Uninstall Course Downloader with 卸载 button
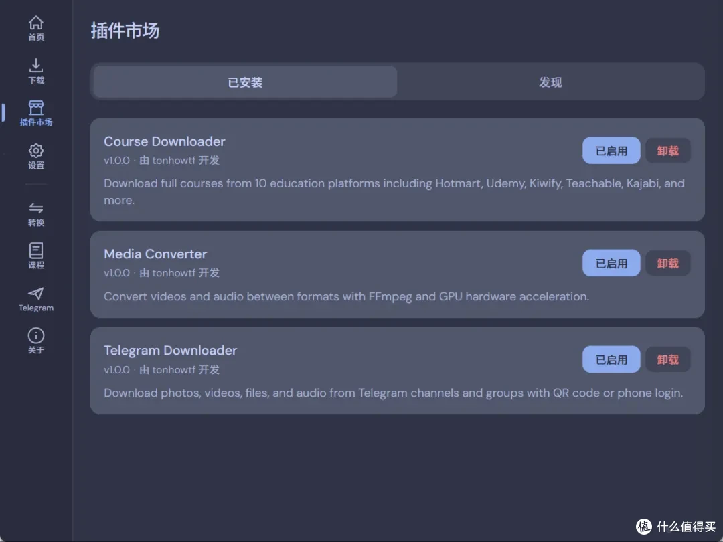723x542 pixels. click(x=667, y=151)
